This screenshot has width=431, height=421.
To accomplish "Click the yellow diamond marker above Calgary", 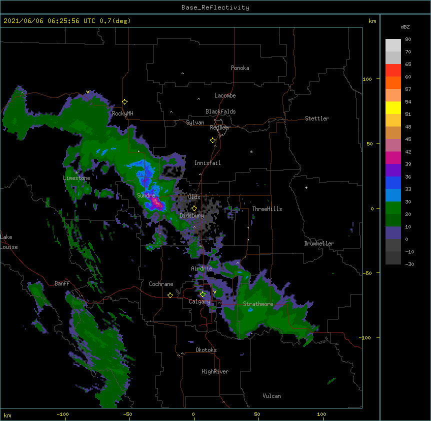I will (202, 294).
